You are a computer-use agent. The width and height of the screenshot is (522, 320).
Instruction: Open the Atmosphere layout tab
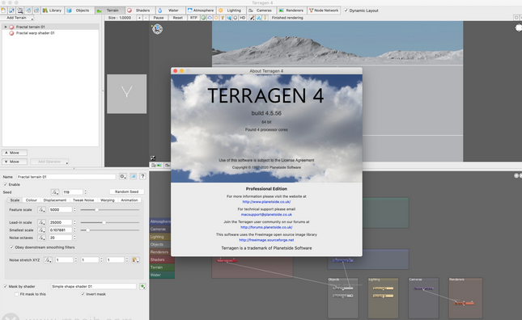coord(201,11)
